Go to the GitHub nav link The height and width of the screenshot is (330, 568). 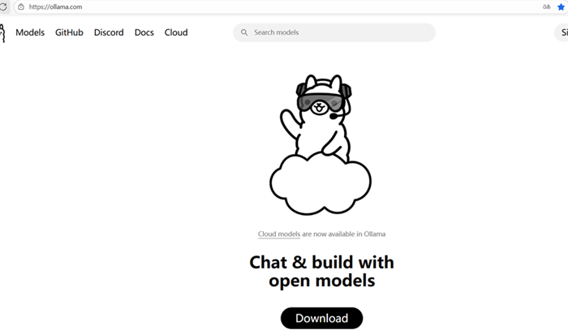click(x=69, y=32)
